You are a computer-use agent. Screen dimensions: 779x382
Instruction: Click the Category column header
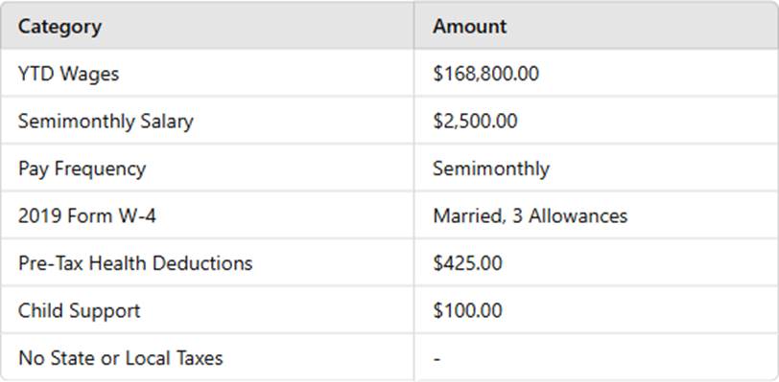point(59,26)
